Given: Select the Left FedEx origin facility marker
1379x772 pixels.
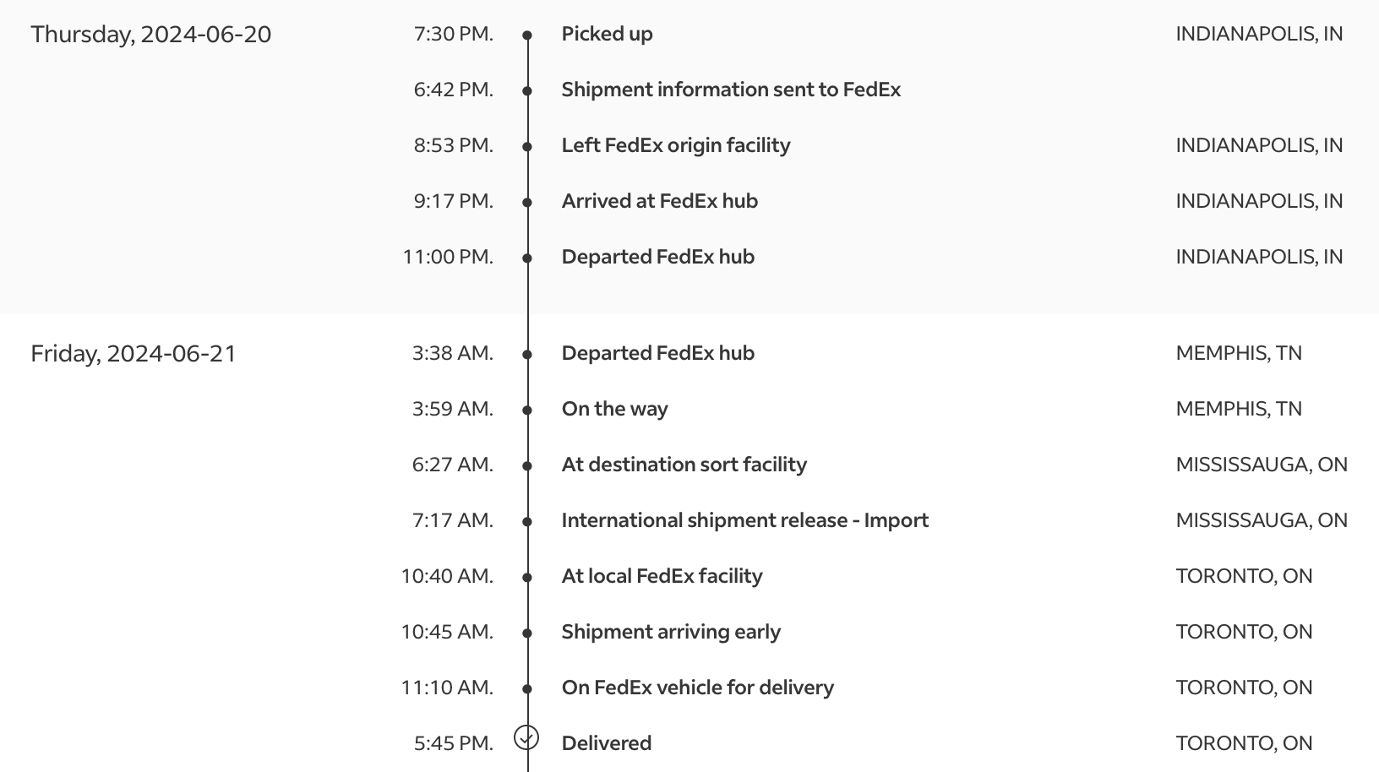Looking at the screenshot, I should coord(527,147).
